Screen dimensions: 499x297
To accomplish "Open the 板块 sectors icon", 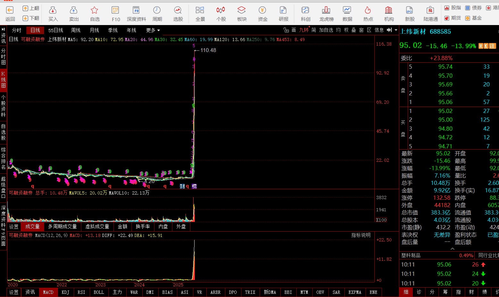I will coord(242,10).
